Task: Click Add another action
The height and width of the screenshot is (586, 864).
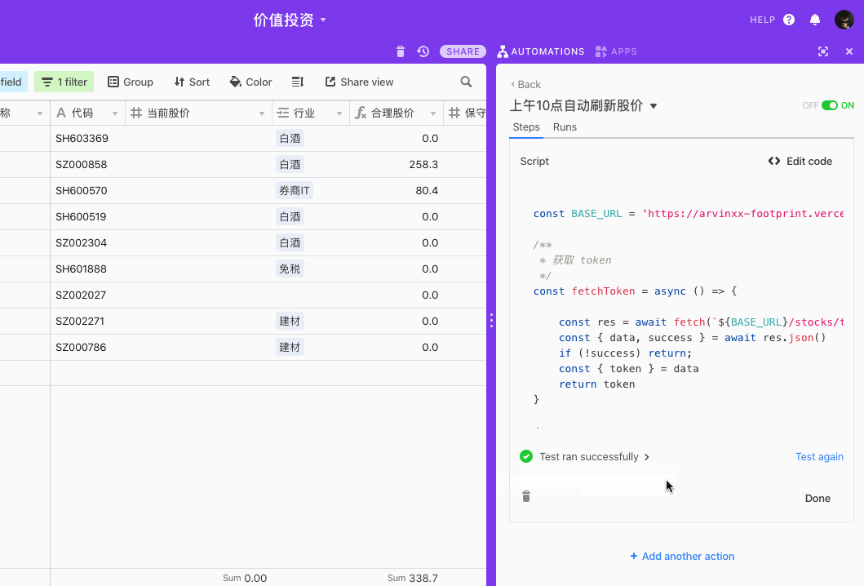Action: click(682, 556)
